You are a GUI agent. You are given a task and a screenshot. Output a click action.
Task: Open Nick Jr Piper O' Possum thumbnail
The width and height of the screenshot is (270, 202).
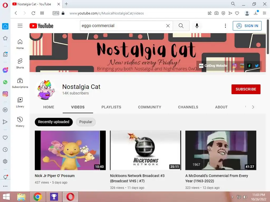pyautogui.click(x=70, y=150)
